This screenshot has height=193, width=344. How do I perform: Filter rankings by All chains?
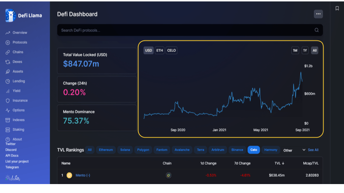(x=90, y=150)
